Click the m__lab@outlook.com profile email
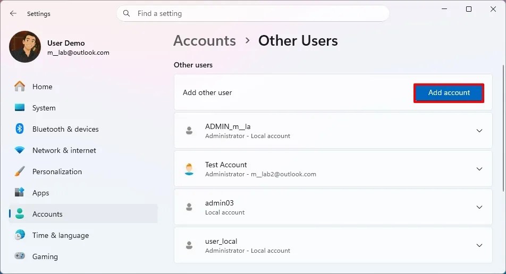 point(79,53)
